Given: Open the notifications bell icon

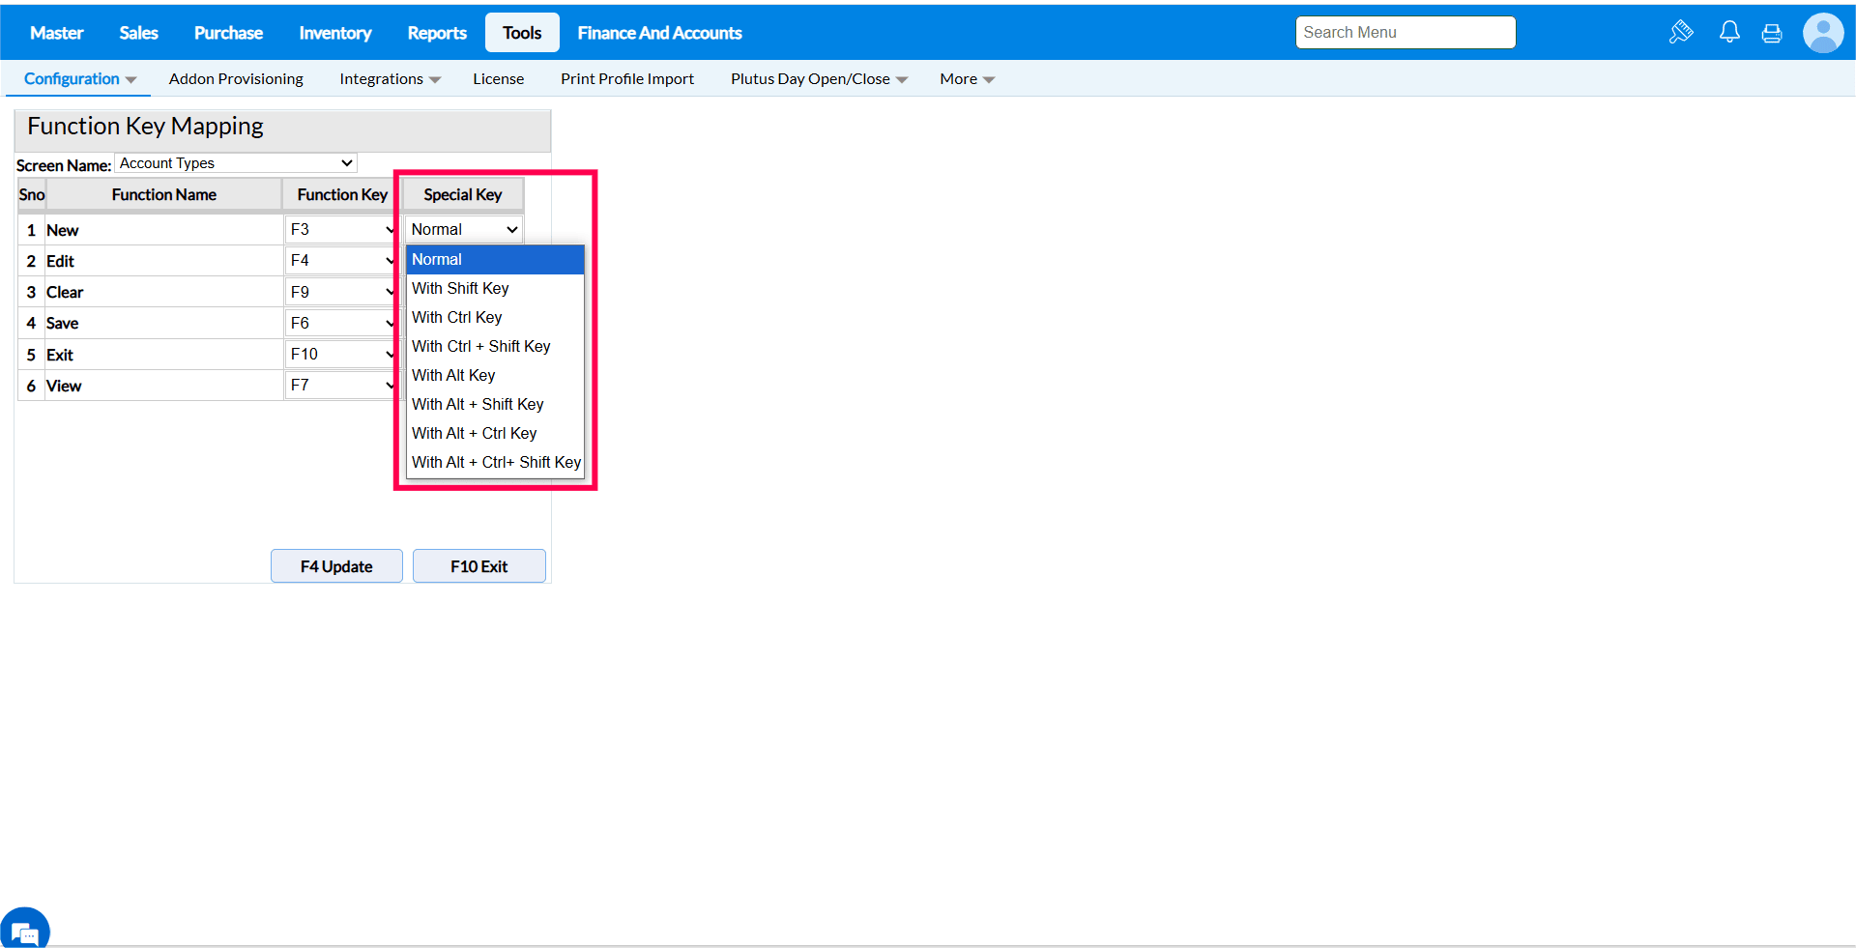Looking at the screenshot, I should tap(1729, 32).
